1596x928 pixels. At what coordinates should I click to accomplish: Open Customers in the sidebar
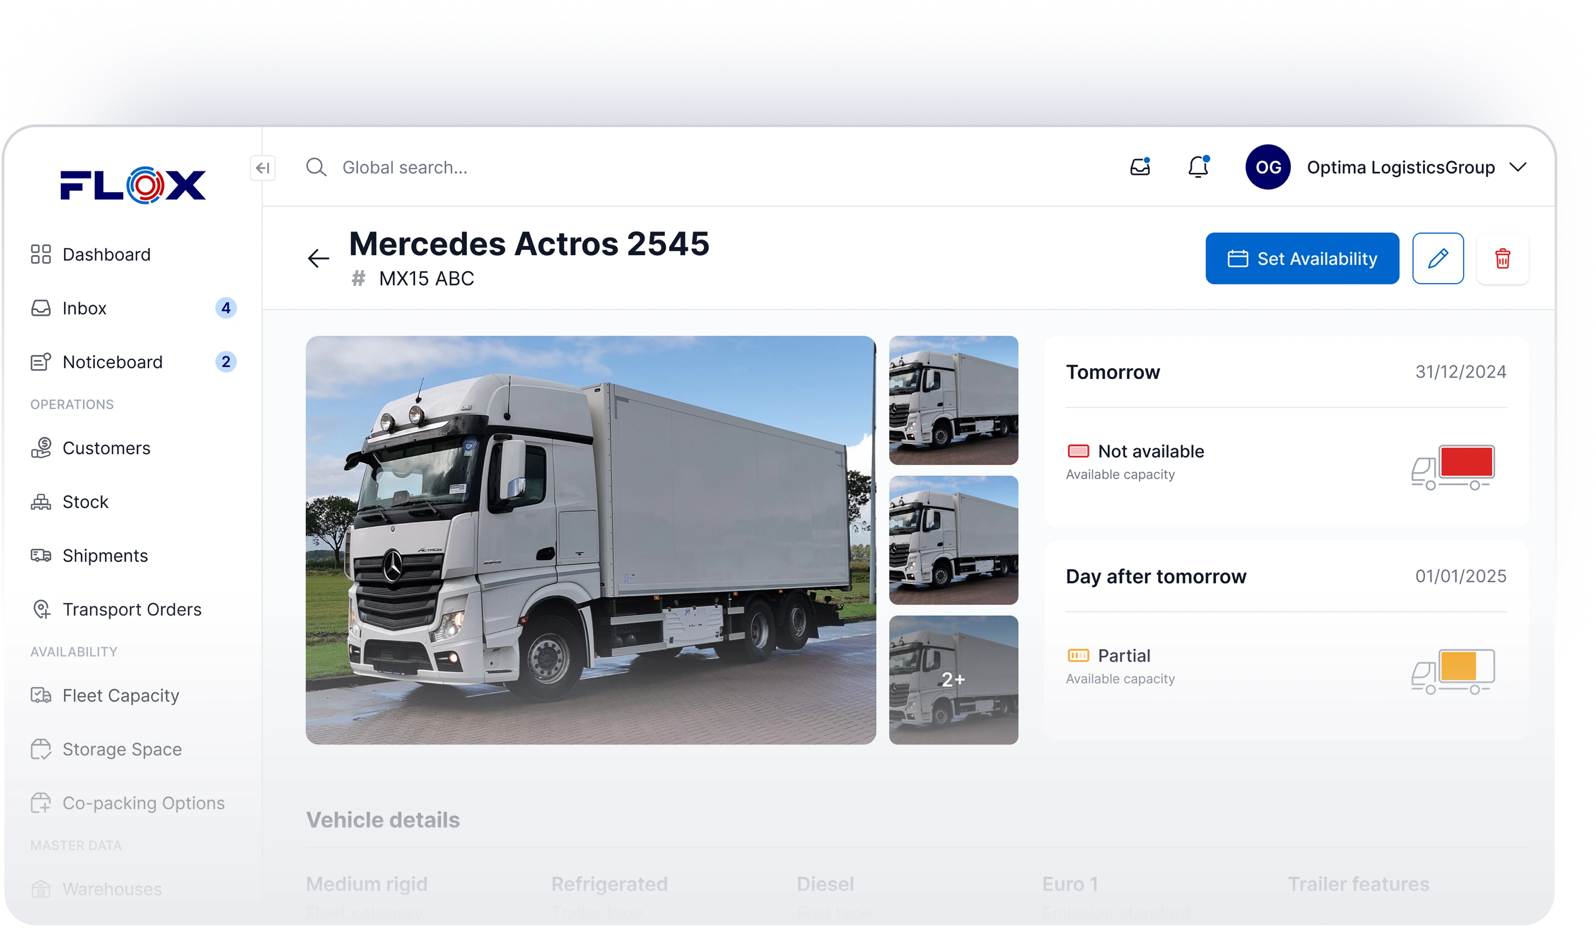tap(133, 448)
